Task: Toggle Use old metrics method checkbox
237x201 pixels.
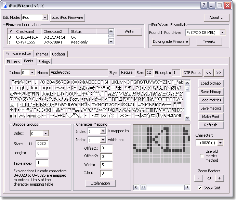Action: 201,156
